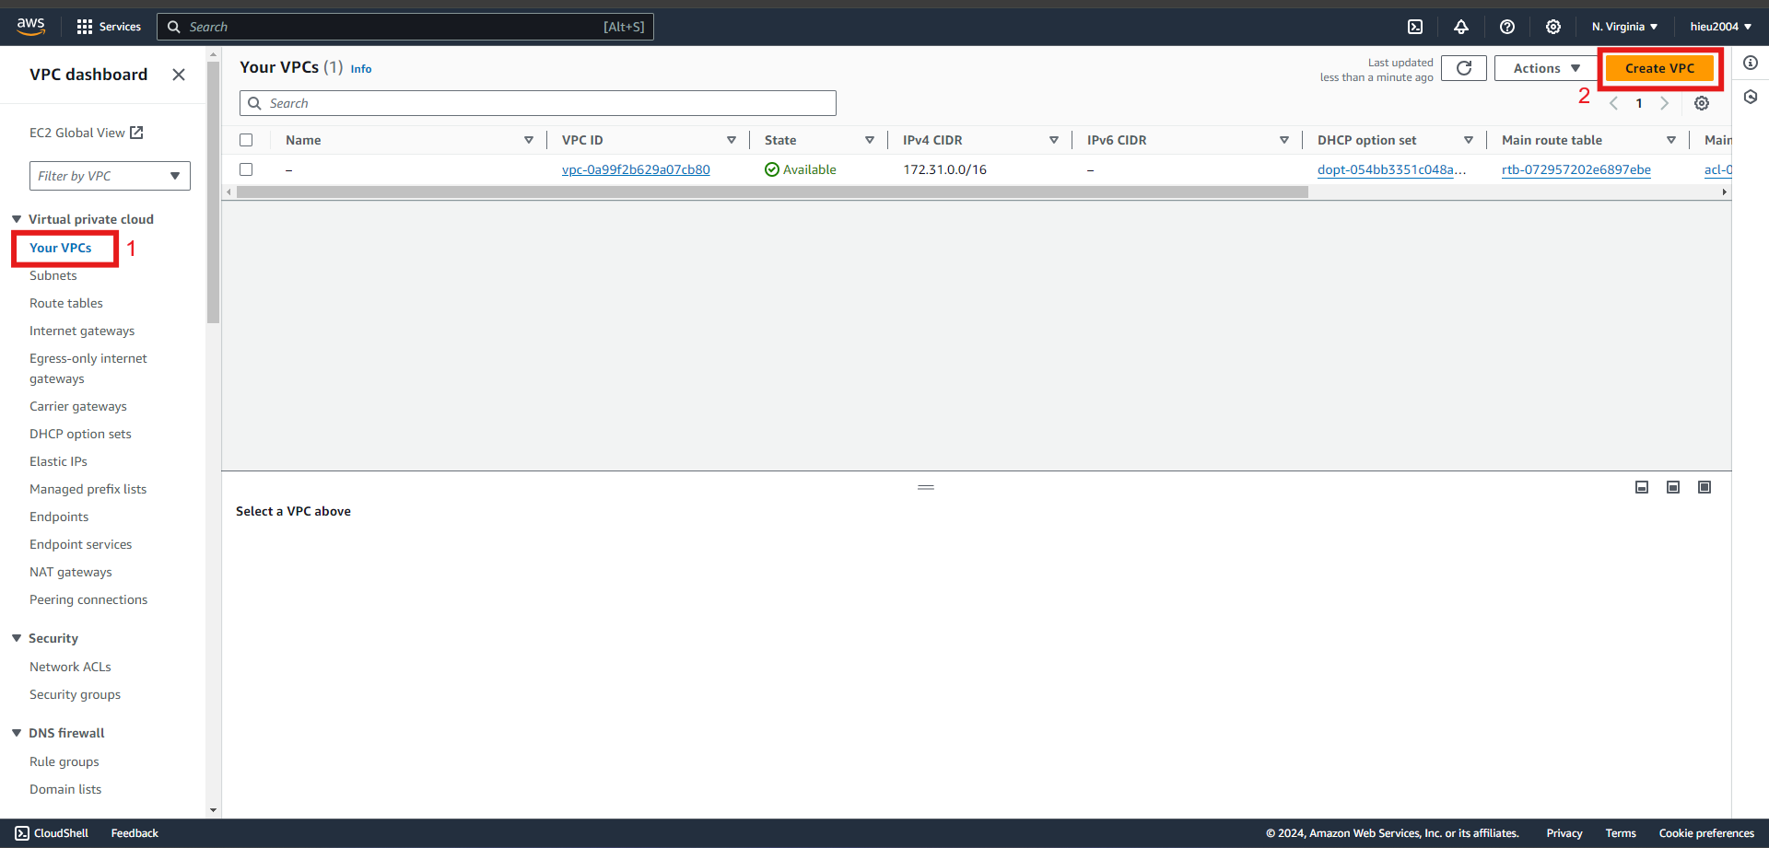The width and height of the screenshot is (1769, 848).
Task: Open Route tables in the sidebar
Action: pos(66,303)
